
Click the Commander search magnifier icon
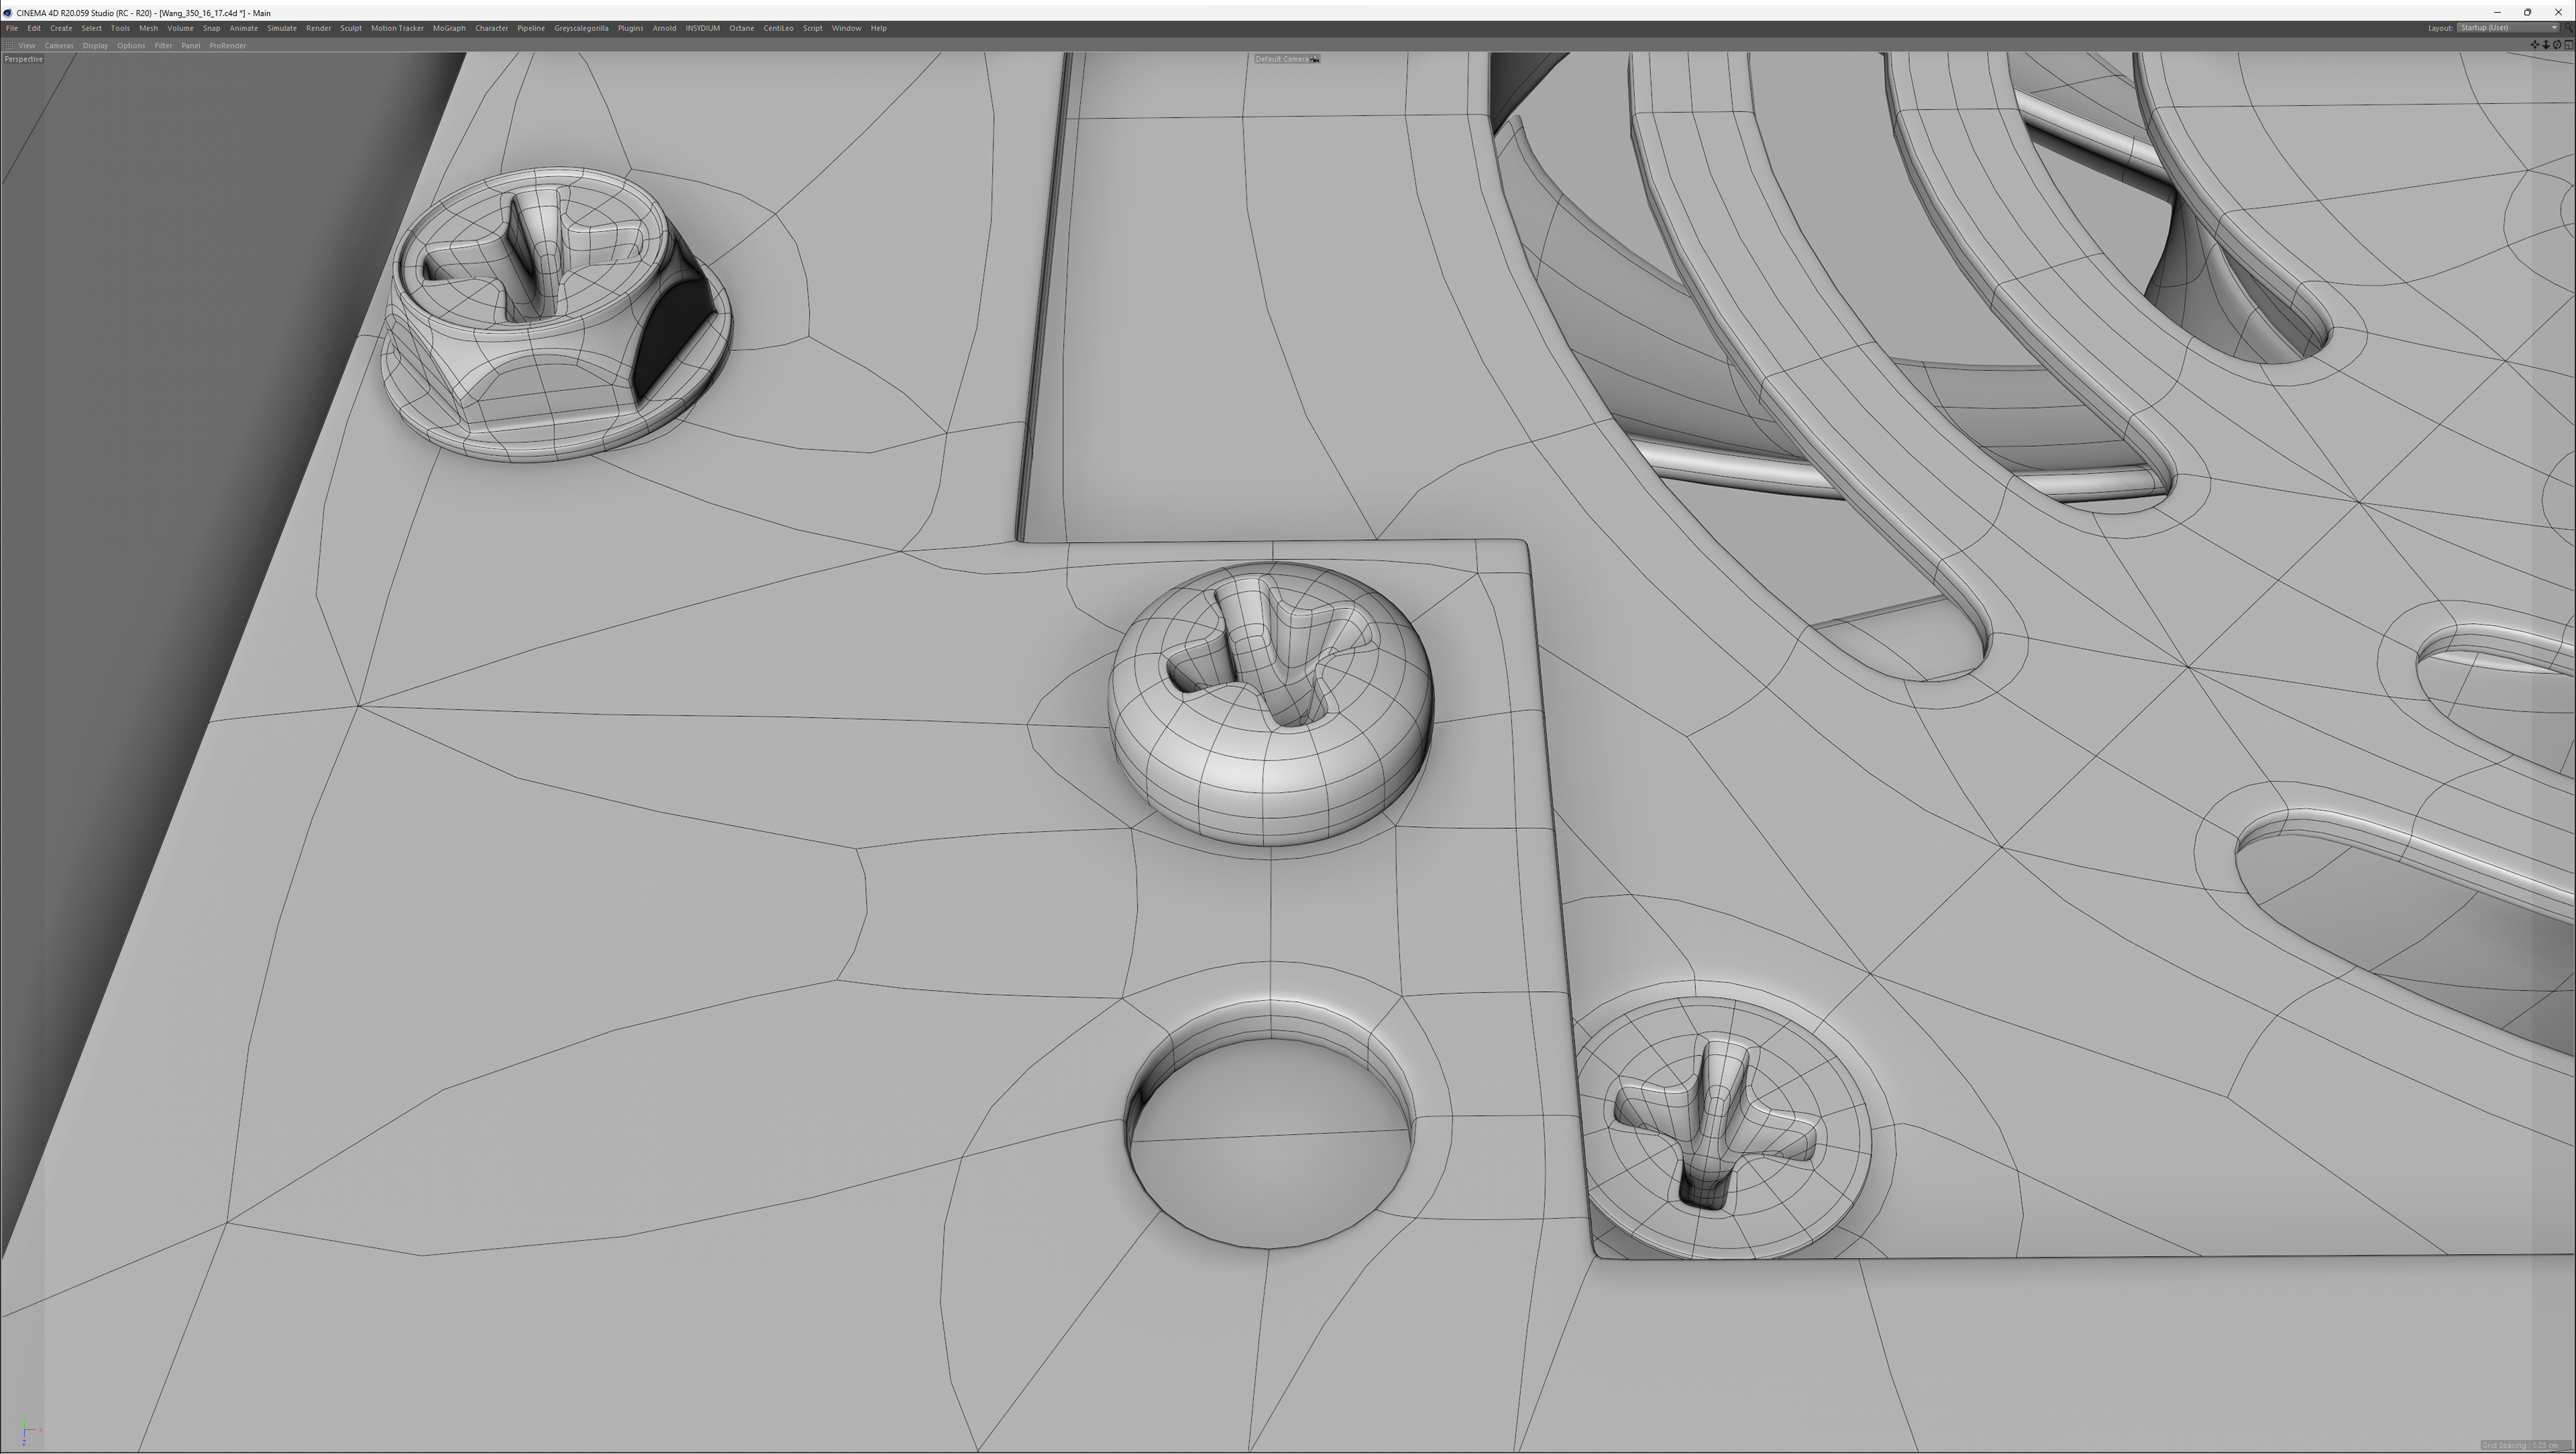coord(2568,28)
